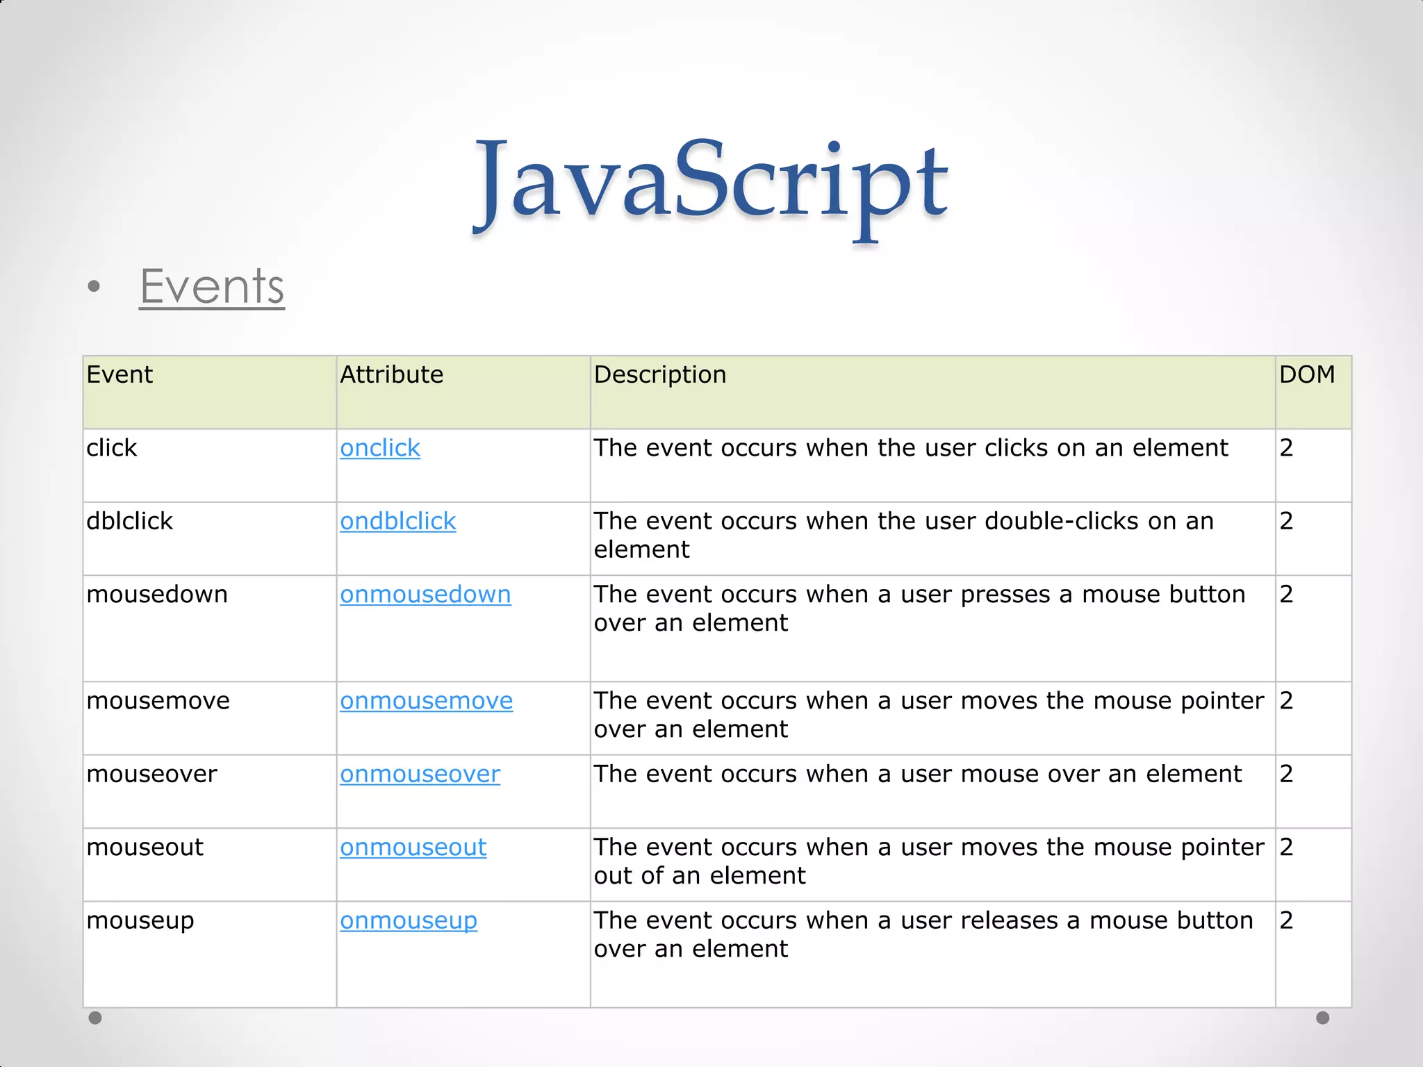Follow the onmousemove link
This screenshot has width=1423, height=1067.
click(427, 701)
